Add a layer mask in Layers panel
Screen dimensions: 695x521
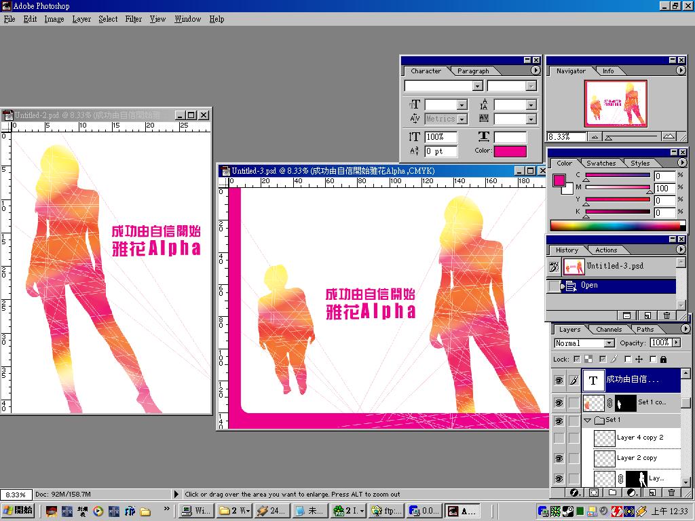pyautogui.click(x=594, y=493)
